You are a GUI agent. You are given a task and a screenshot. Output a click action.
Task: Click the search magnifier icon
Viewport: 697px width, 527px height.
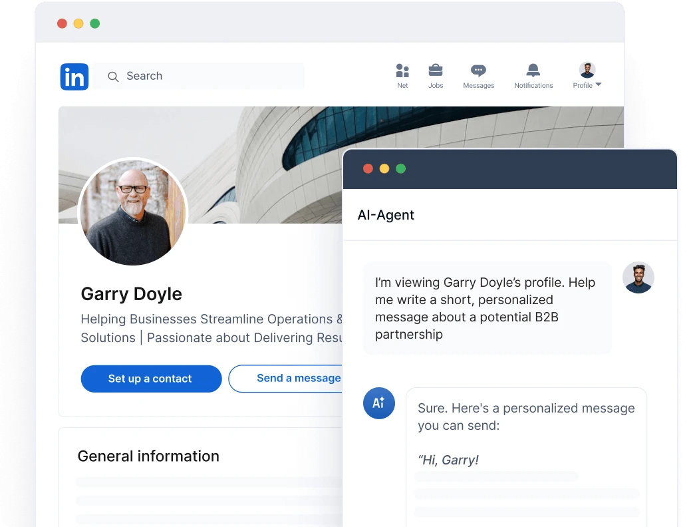point(113,77)
